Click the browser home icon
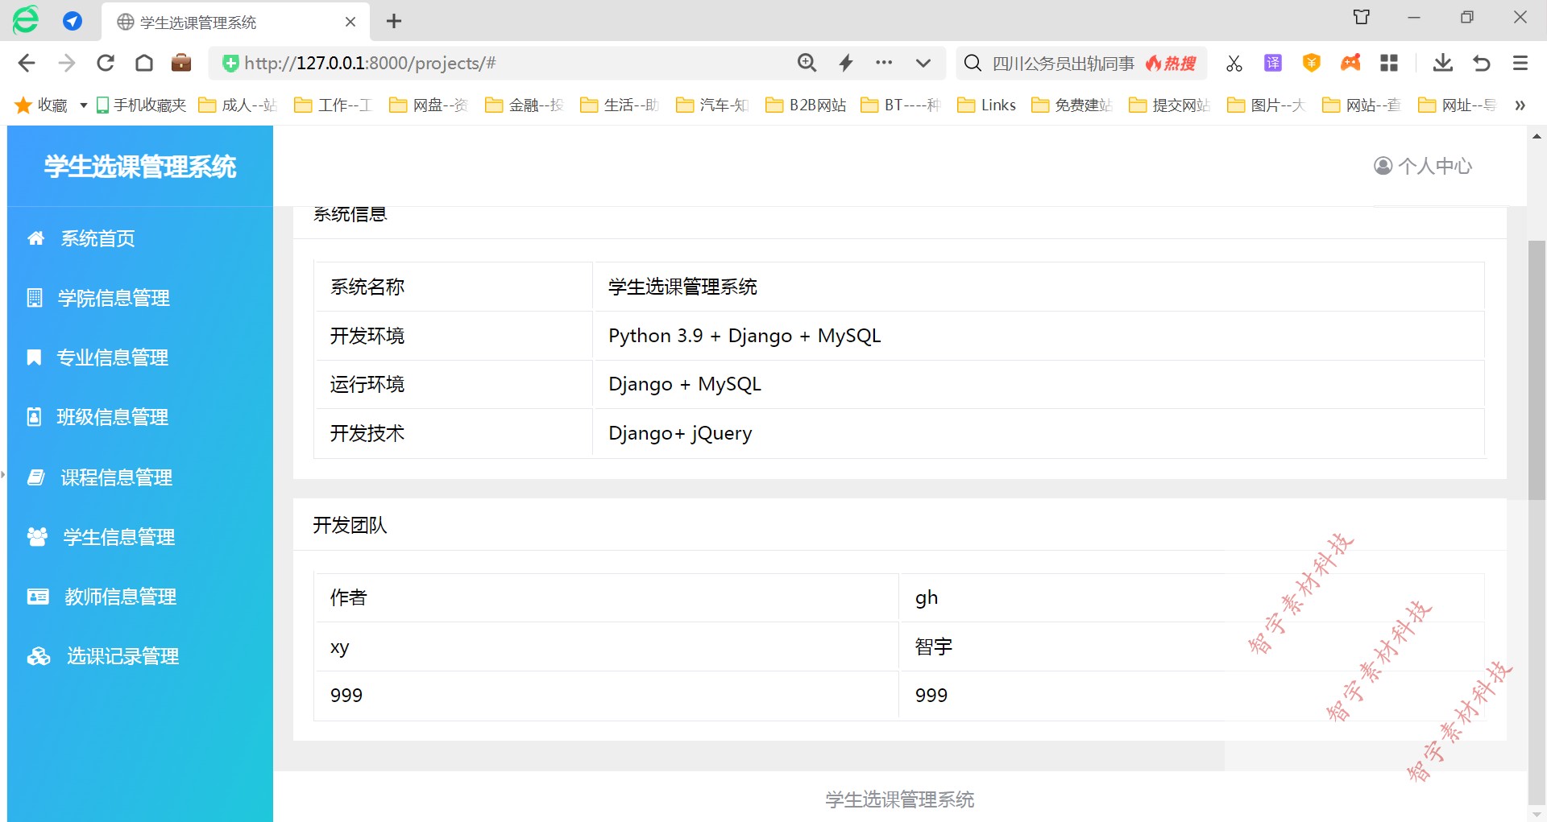The image size is (1547, 822). [143, 63]
